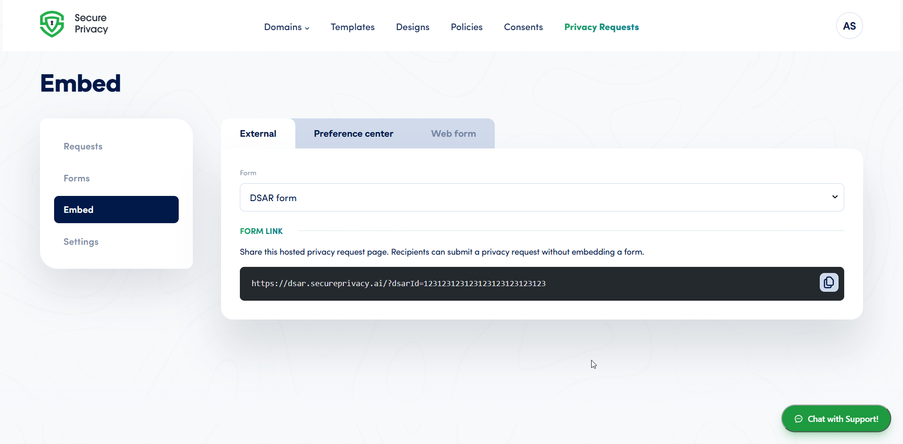Screen dimensions: 903x444
Task: Click the chat bubble icon in support button
Action: (799, 419)
